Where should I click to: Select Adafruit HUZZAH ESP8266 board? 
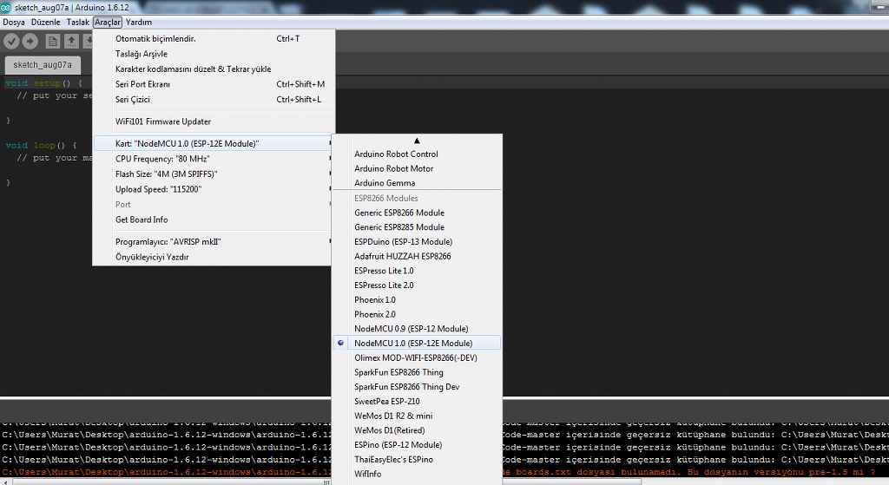[x=417, y=256]
